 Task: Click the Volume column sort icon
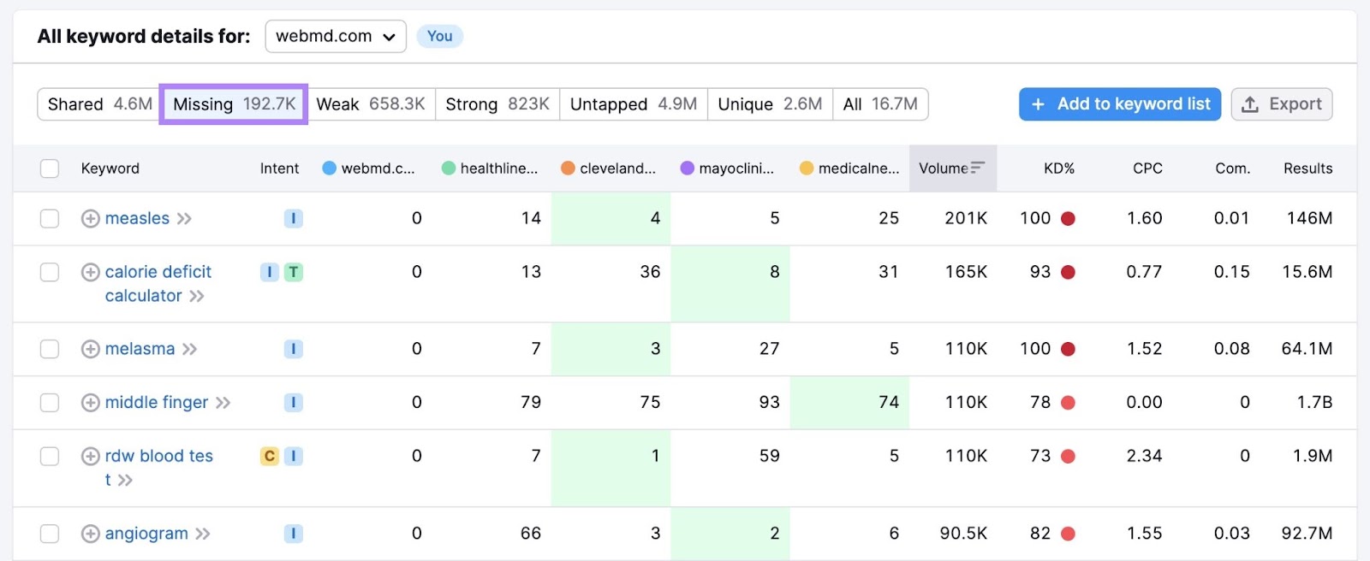[x=978, y=168]
